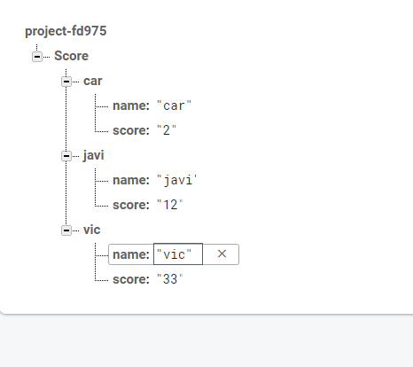Screen dimensions: 413x367
Task: Click the name key under car
Action: 131,105
